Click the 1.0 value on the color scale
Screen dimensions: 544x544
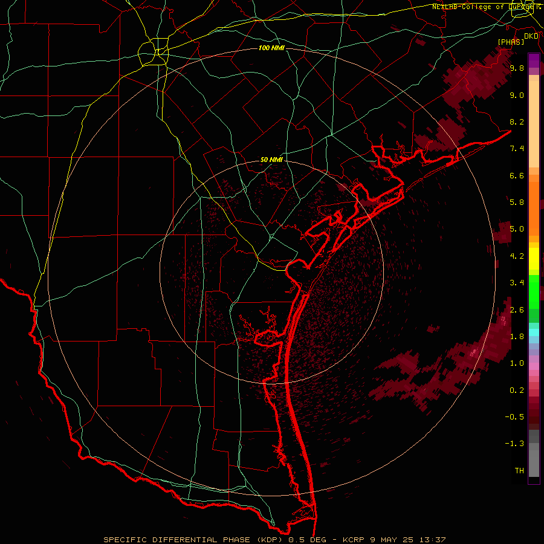coord(517,363)
